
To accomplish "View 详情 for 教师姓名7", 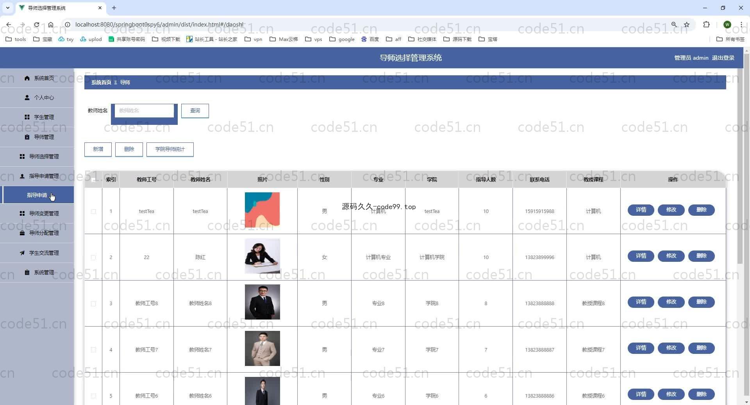I will click(641, 348).
